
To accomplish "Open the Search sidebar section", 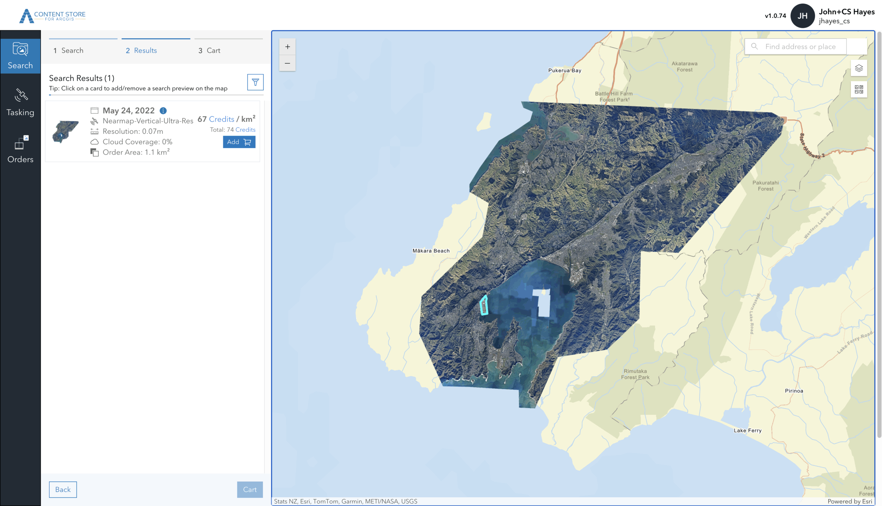I will point(20,56).
